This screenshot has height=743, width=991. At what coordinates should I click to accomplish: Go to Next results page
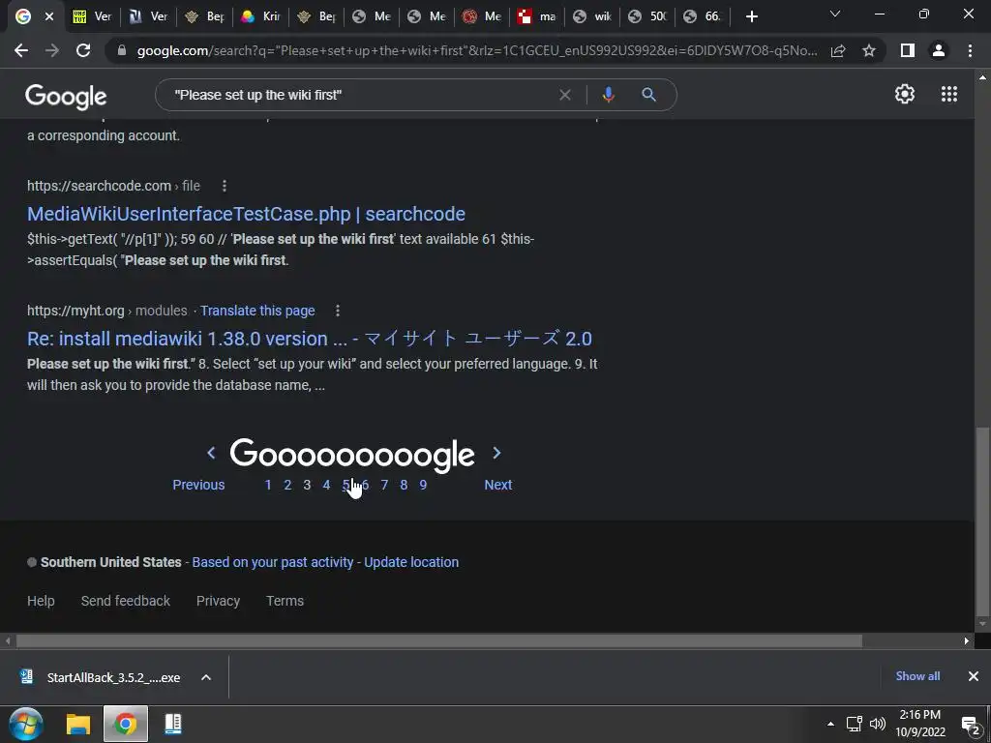[x=498, y=485]
